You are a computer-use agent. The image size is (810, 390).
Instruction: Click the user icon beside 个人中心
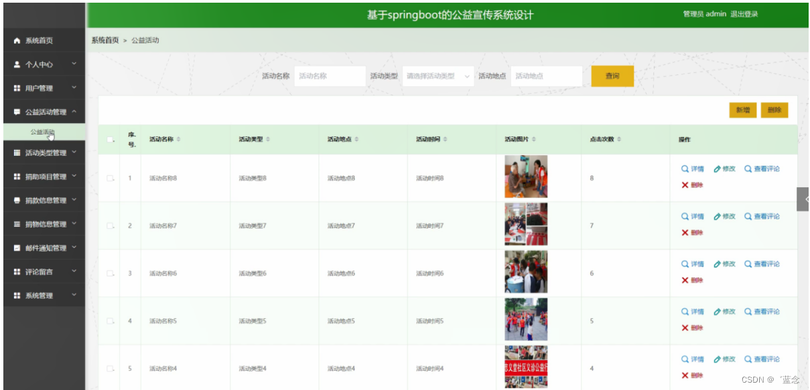coord(16,64)
